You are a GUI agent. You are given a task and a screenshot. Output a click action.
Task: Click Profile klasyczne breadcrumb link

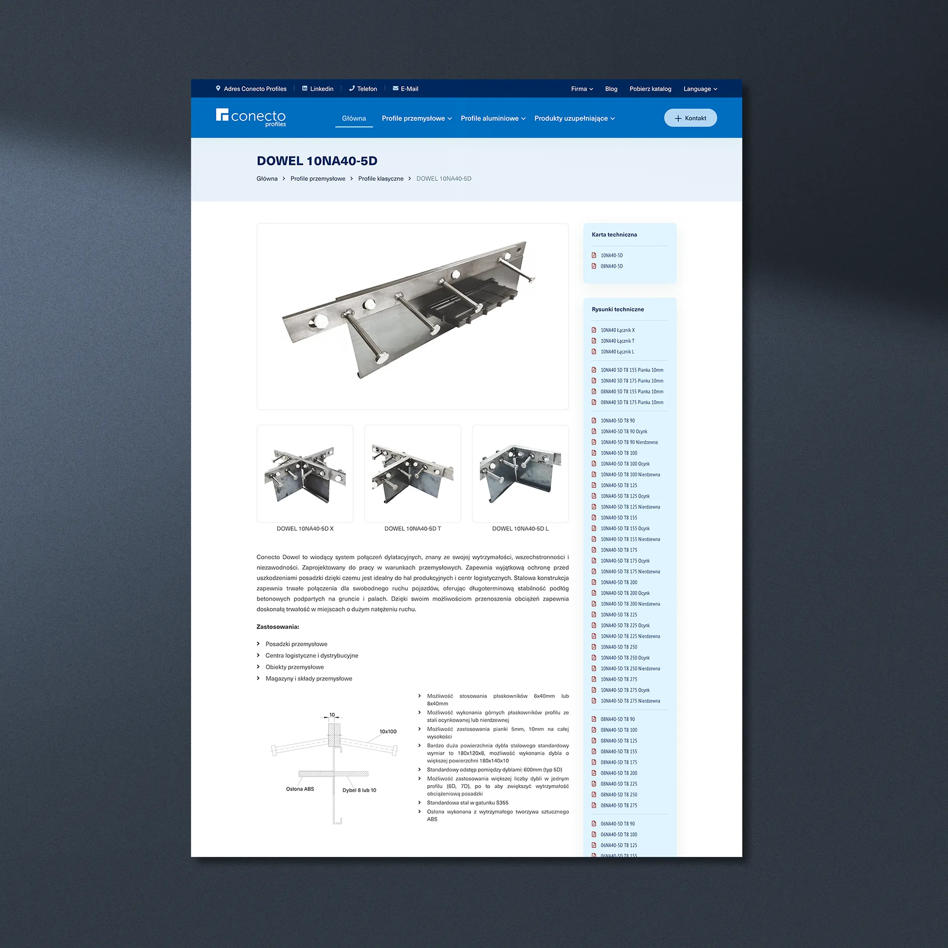(x=380, y=179)
